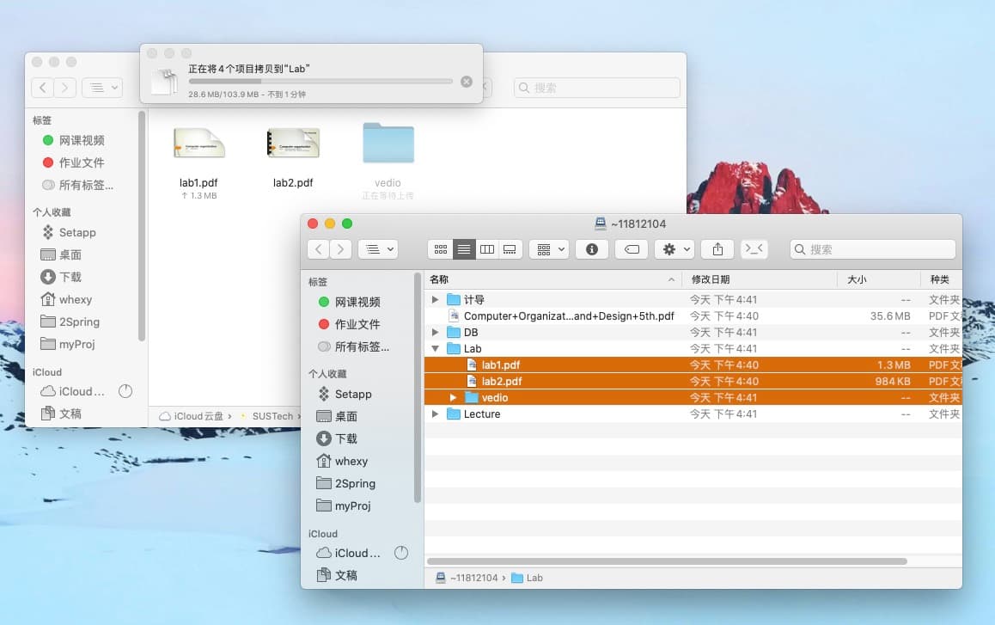This screenshot has width=995, height=625.
Task: Go back in the ~11812104 window
Action: tap(319, 249)
